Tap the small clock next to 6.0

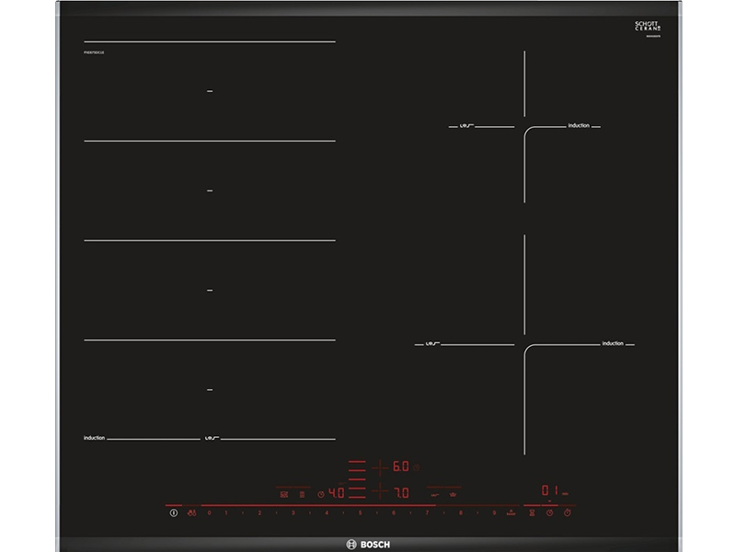pyautogui.click(x=416, y=466)
